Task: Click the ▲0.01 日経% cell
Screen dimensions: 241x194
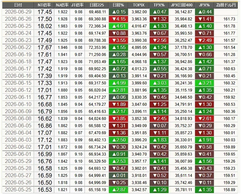Action: tap(119, 176)
